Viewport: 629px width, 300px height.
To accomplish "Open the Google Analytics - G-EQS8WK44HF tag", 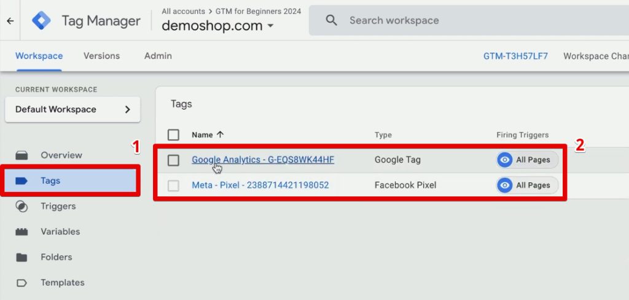I will 263,160.
